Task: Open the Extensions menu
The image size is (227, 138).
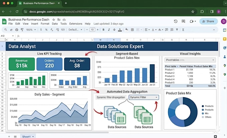Action: tap(76, 24)
